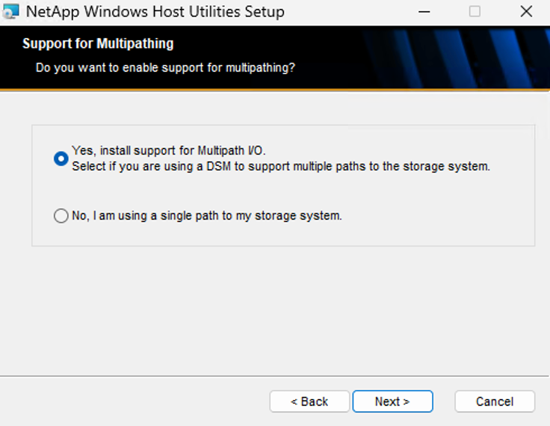The width and height of the screenshot is (550, 426).
Task: Go to previous step with < Back
Action: tap(309, 401)
